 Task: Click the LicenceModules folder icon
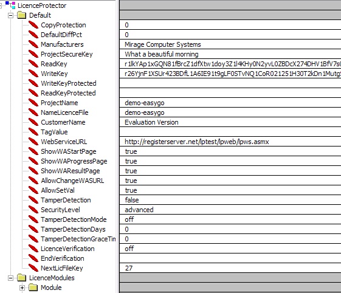tap(21, 278)
